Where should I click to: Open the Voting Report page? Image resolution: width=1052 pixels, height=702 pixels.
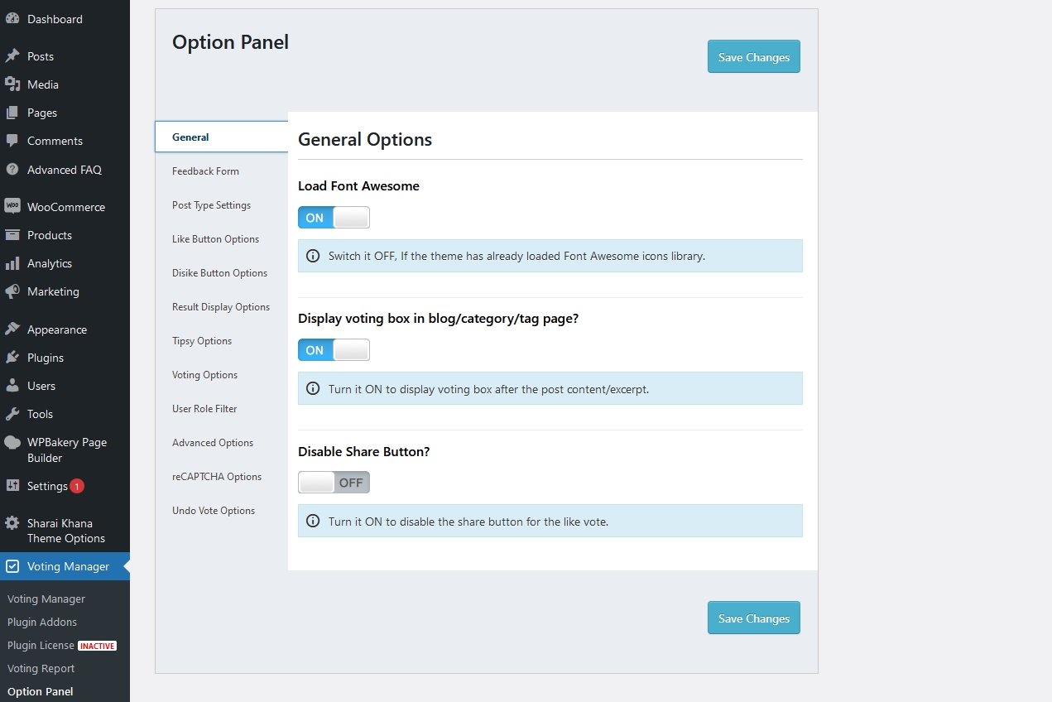pyautogui.click(x=40, y=668)
